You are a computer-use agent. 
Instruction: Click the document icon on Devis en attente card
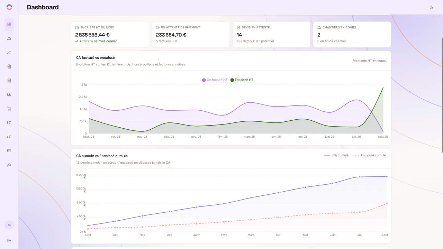click(x=238, y=27)
